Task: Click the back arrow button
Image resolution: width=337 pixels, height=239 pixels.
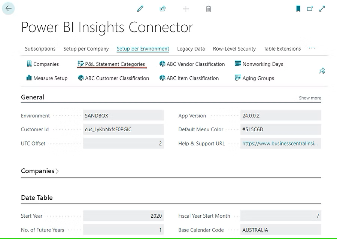Action: pyautogui.click(x=8, y=9)
